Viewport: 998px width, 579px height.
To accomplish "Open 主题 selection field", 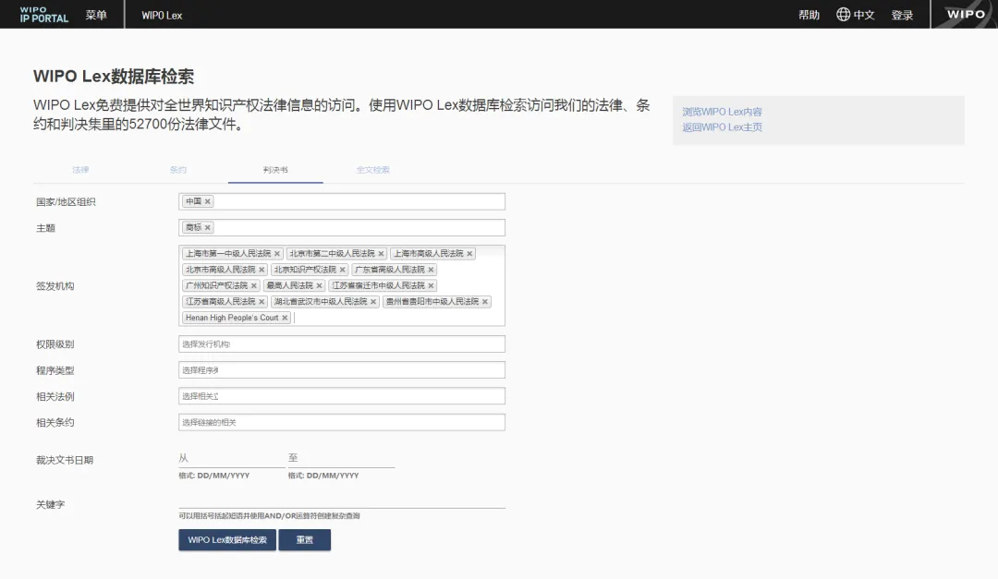I will (342, 228).
